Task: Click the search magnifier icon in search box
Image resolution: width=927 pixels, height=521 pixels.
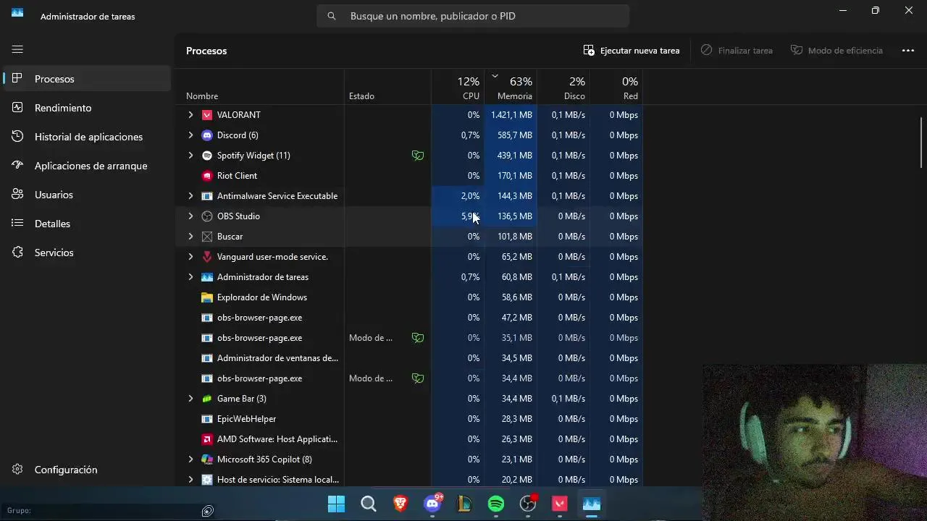Action: tap(332, 16)
